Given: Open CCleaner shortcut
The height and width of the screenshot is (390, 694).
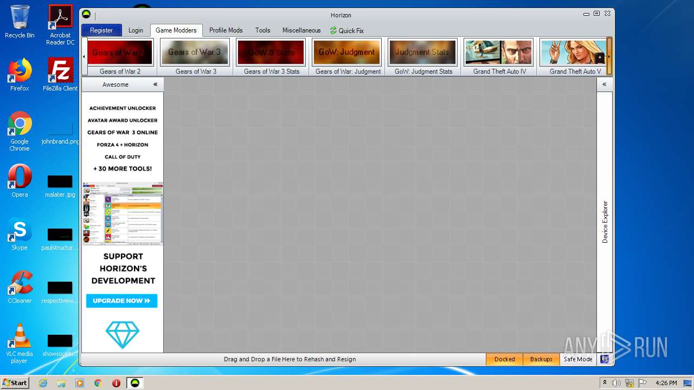Looking at the screenshot, I should [x=20, y=287].
